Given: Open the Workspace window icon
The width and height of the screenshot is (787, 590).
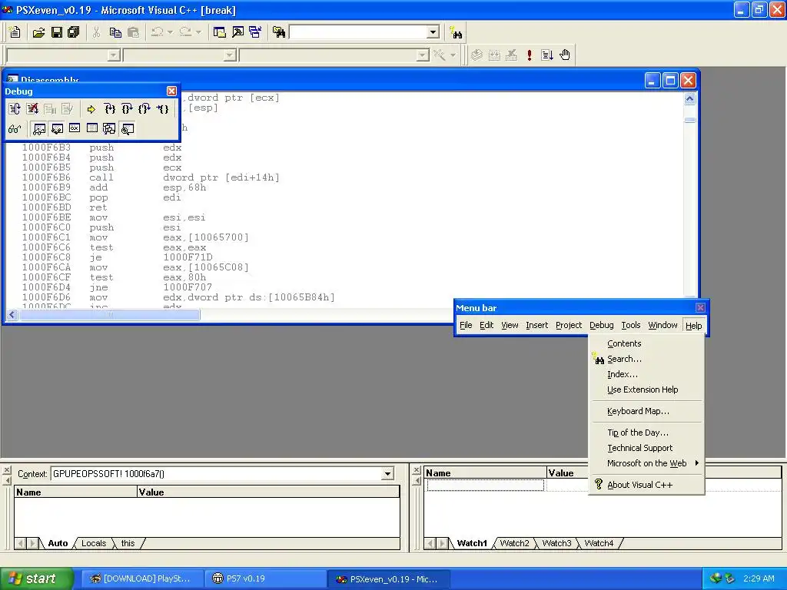Looking at the screenshot, I should [220, 32].
